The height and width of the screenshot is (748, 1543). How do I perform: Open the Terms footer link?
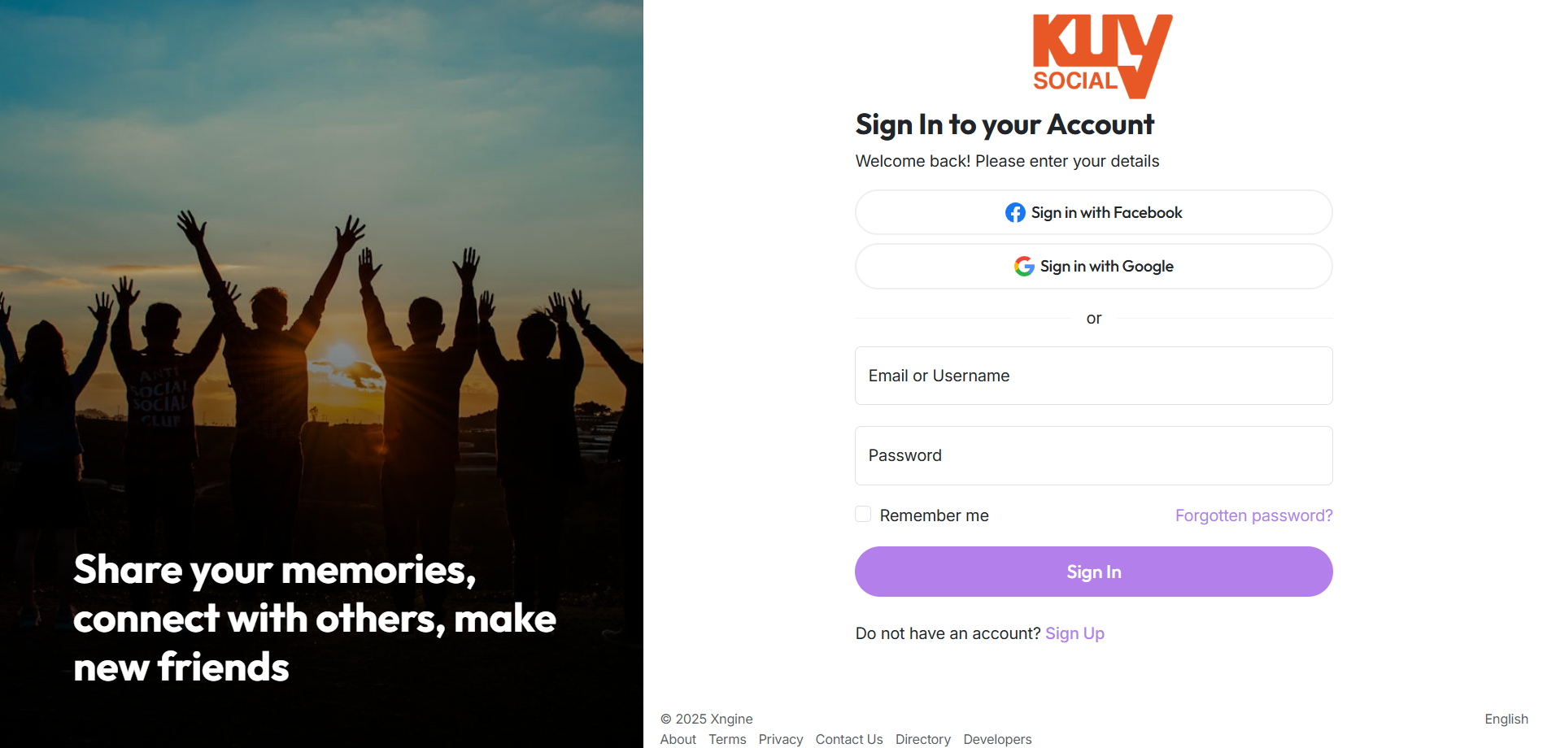[727, 739]
